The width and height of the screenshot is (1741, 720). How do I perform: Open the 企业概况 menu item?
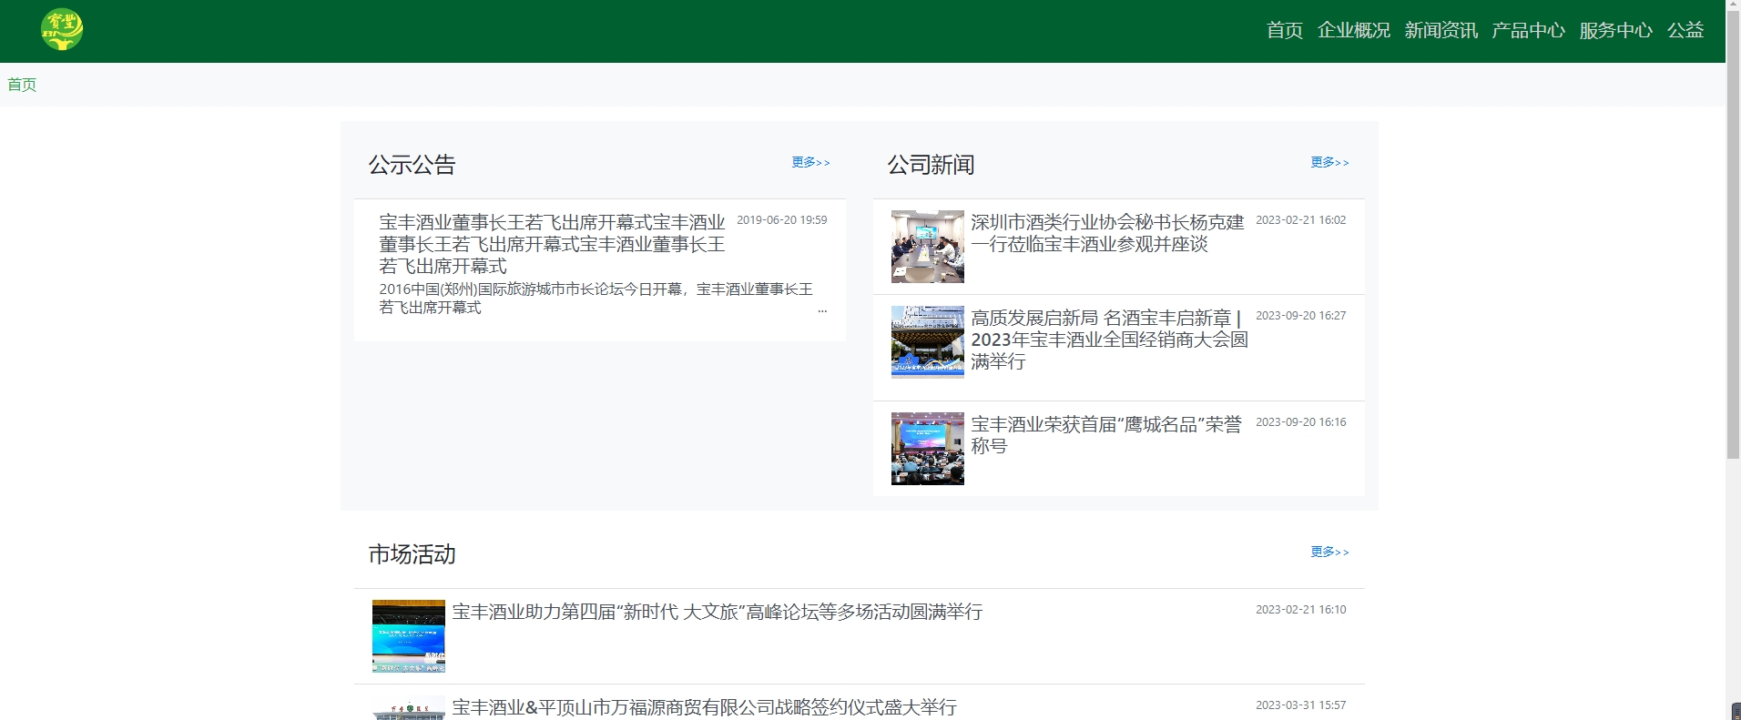[x=1353, y=30]
